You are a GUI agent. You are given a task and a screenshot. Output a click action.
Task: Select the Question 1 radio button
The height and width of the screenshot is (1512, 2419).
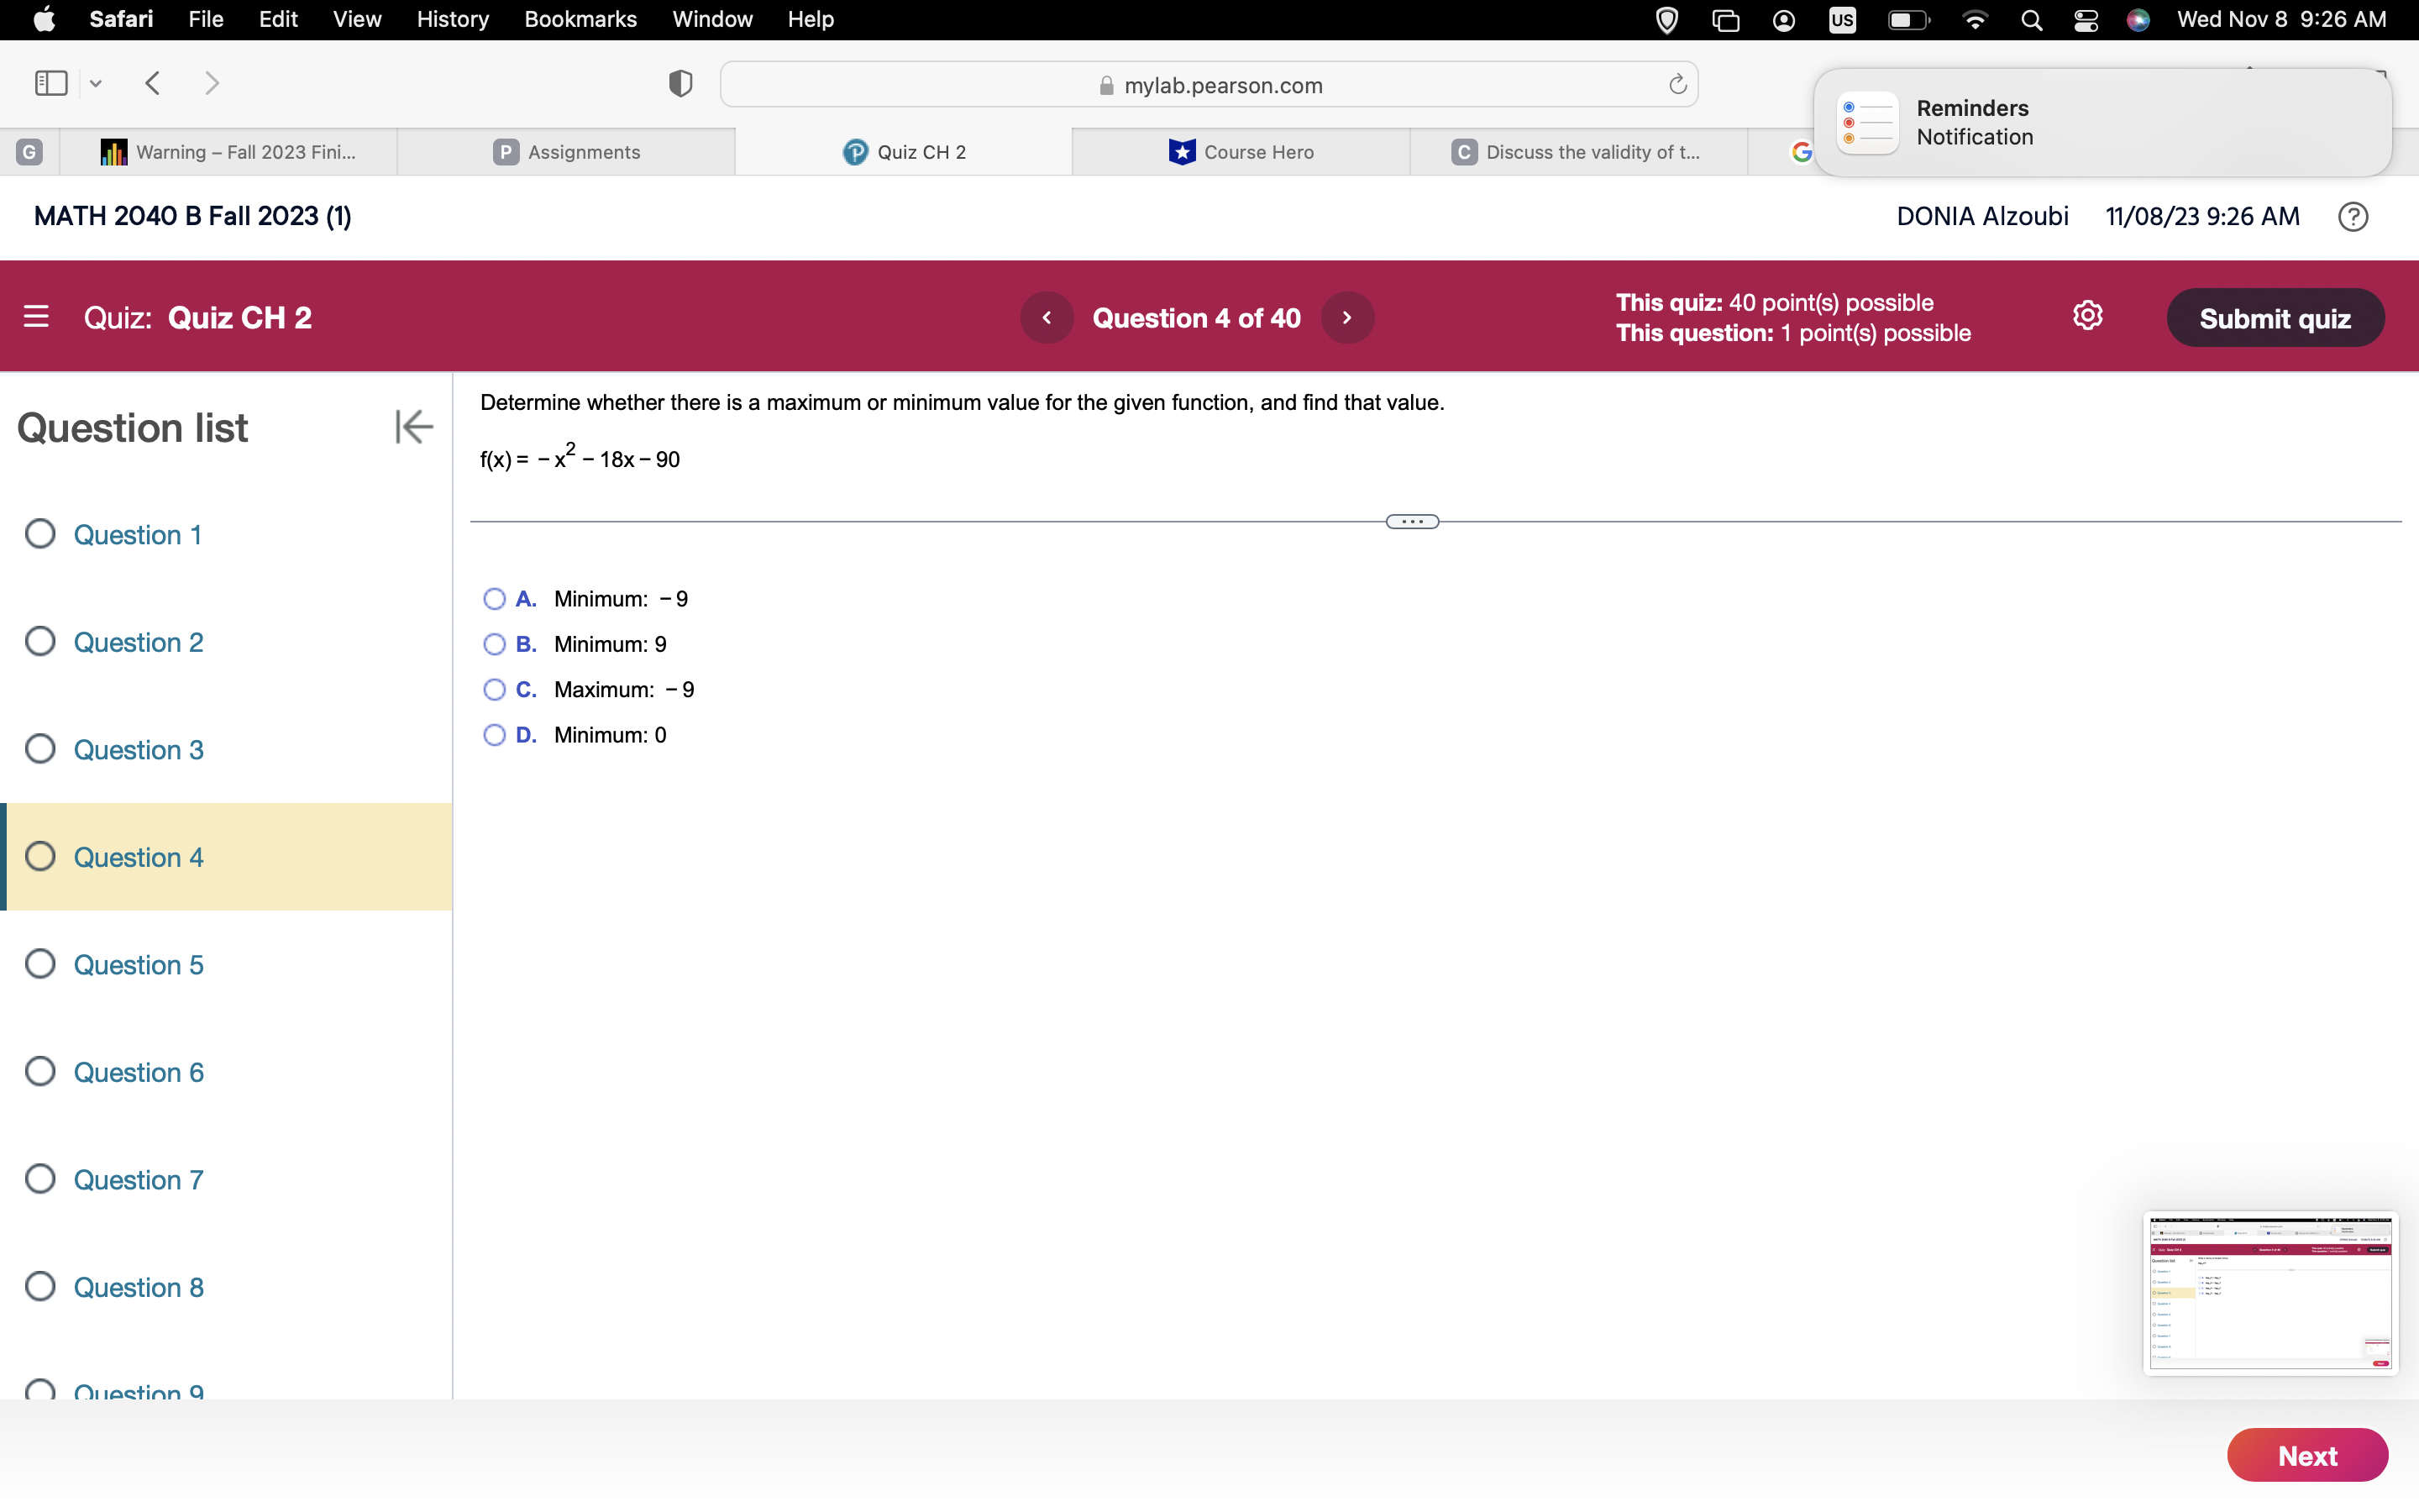coord(40,534)
